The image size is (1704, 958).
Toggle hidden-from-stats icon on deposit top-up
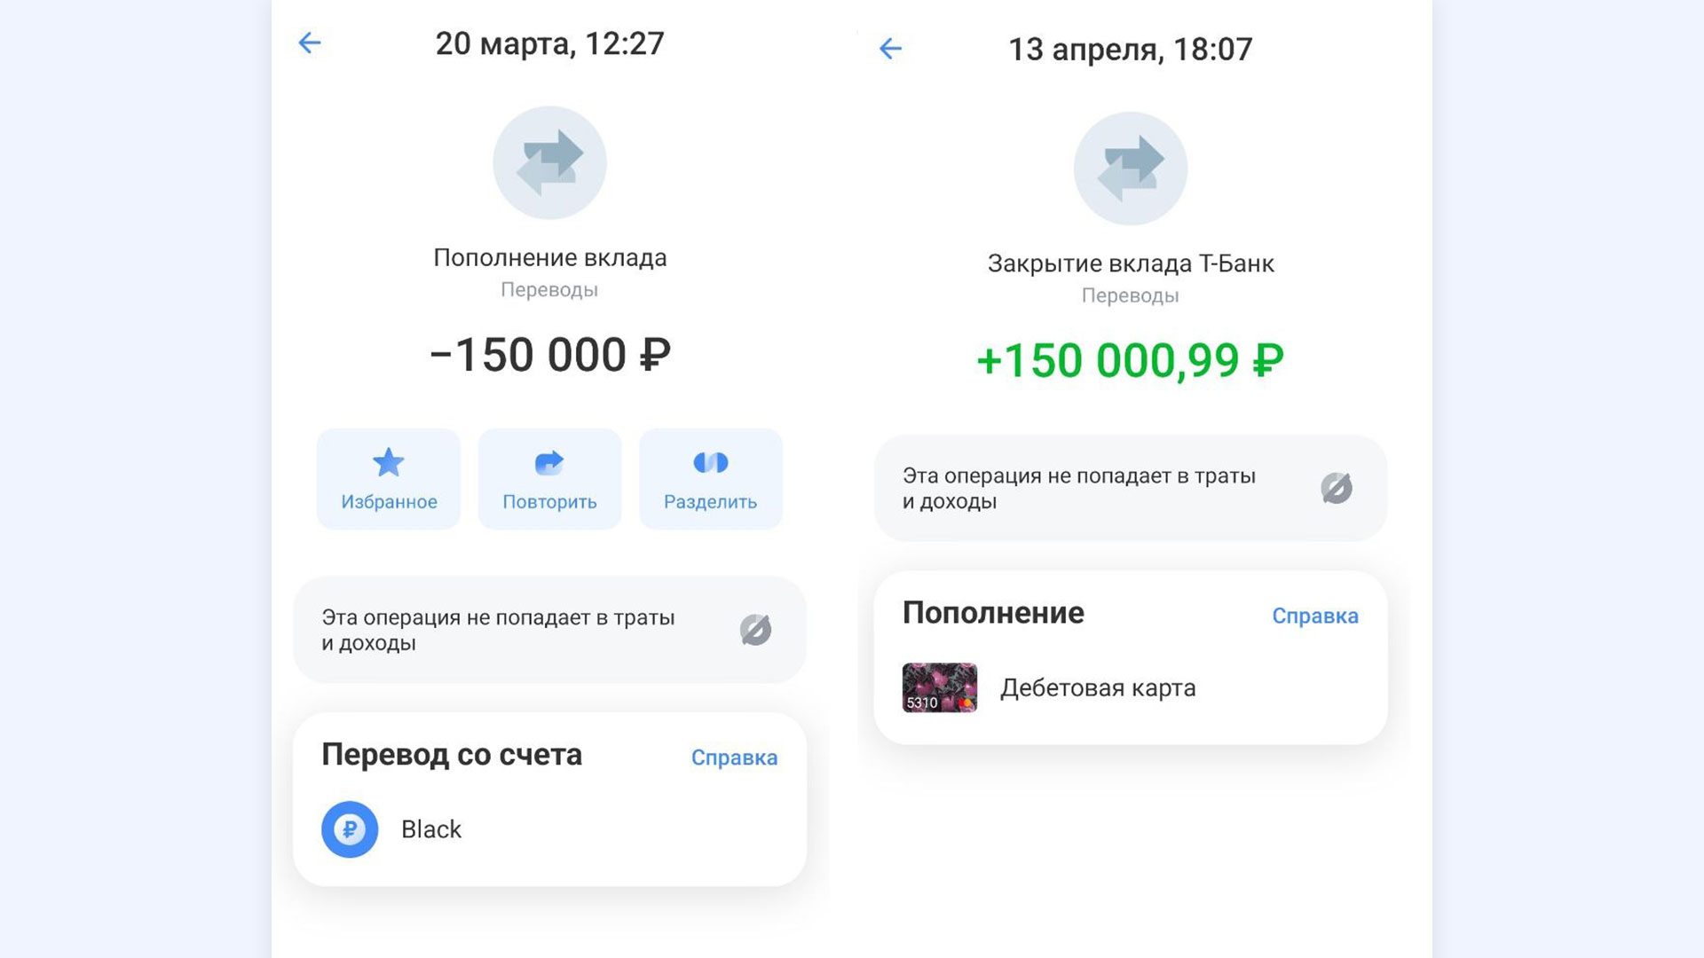pos(755,630)
